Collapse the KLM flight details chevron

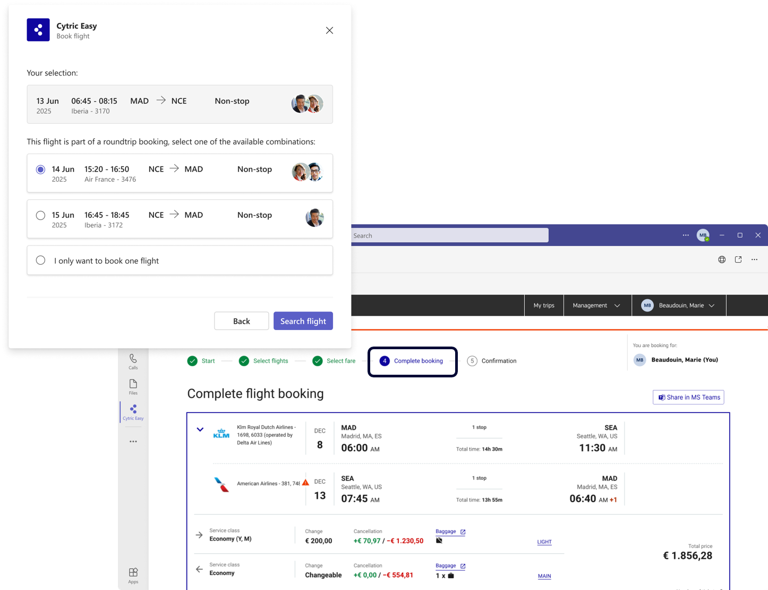tap(200, 429)
